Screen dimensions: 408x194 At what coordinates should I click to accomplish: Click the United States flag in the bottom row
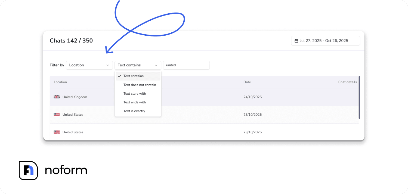coord(56,132)
